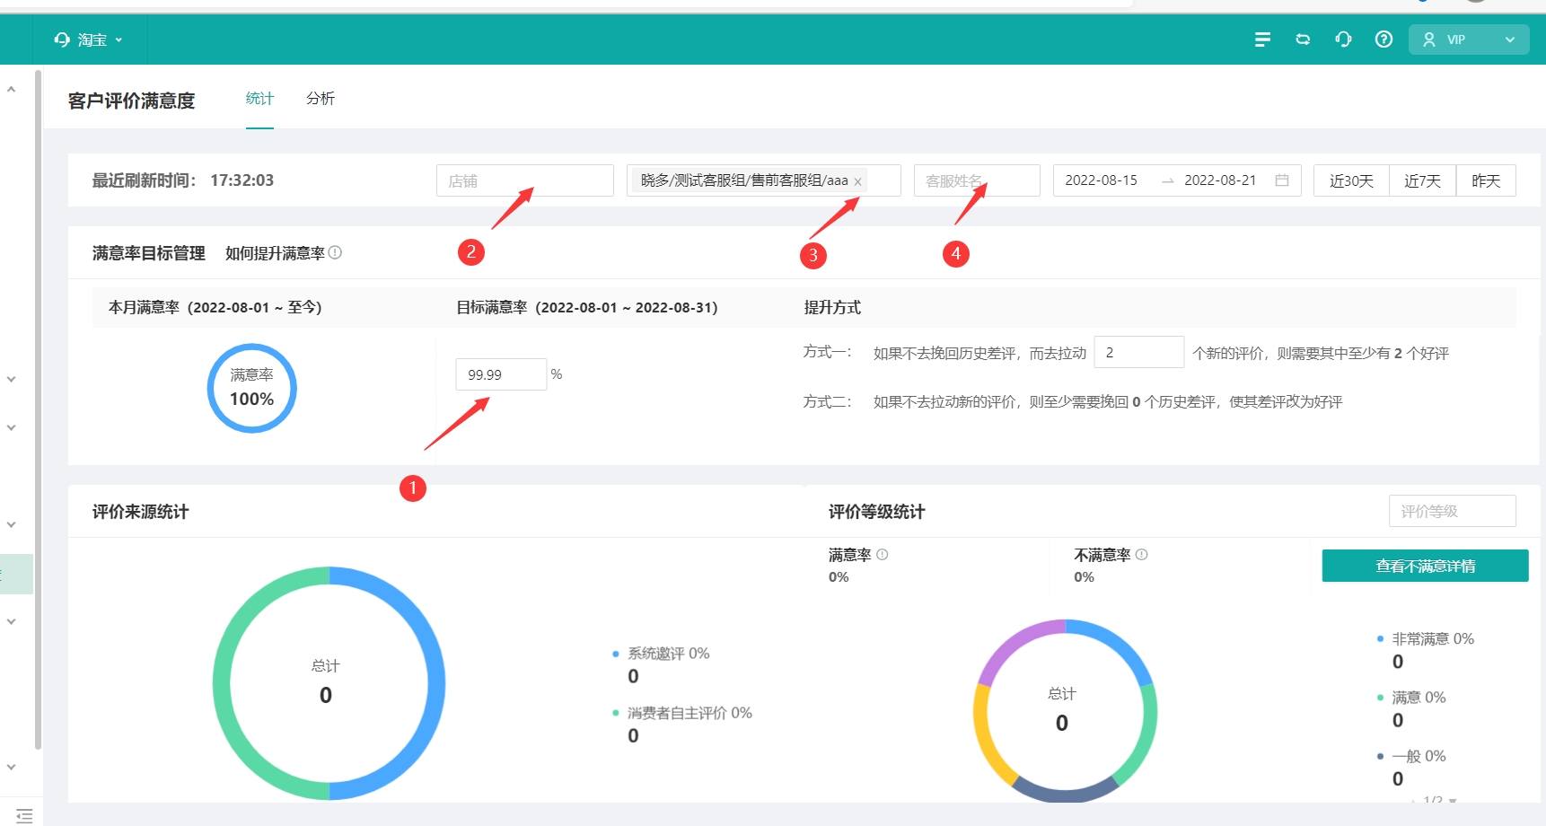Image resolution: width=1546 pixels, height=826 pixels.
Task: Open the calendar icon in date range
Action: point(1282,180)
